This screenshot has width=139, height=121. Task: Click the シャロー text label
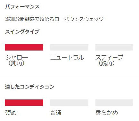pos(17,57)
